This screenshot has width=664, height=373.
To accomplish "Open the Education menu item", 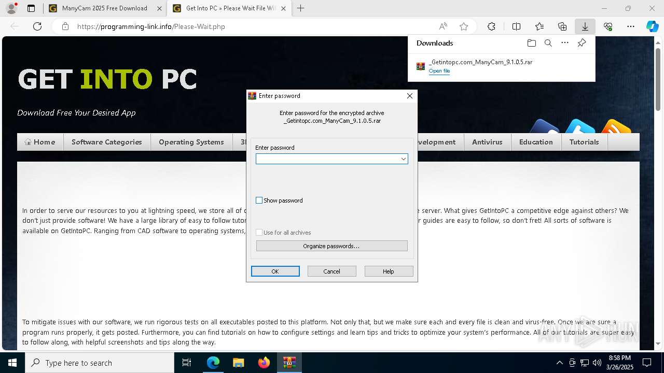I will tap(536, 142).
